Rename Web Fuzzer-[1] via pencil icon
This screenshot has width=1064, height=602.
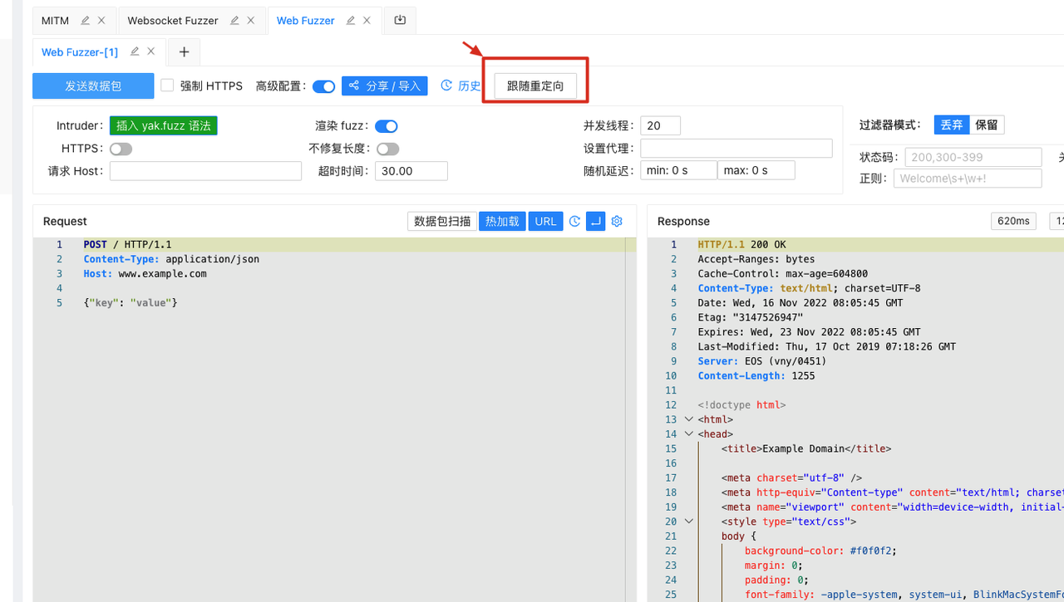point(134,51)
